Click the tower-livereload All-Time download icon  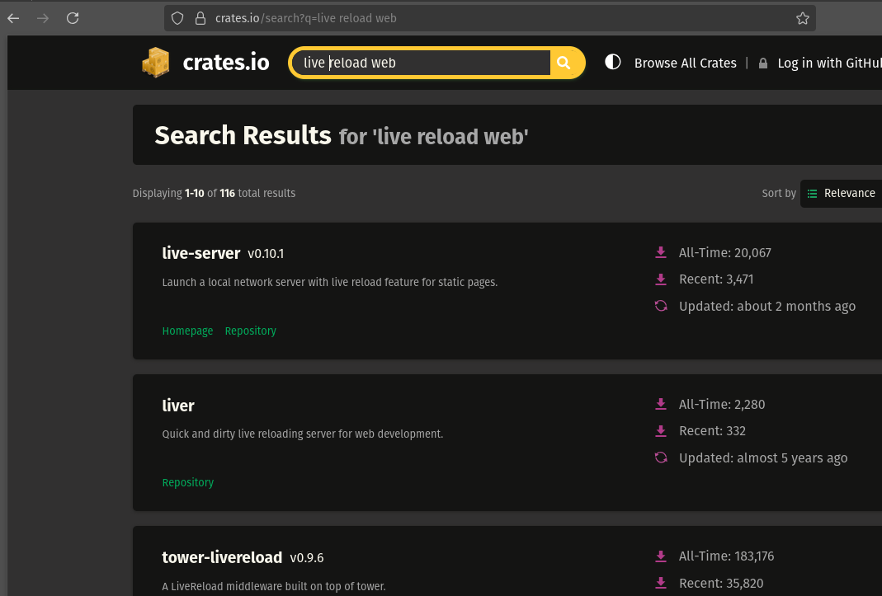[x=661, y=556]
